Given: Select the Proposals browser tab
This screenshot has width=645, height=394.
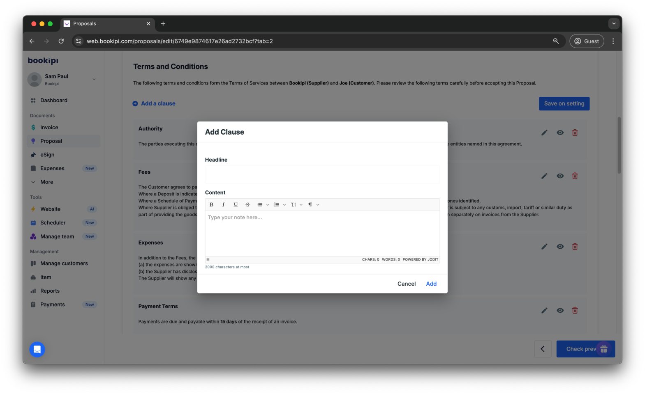Looking at the screenshot, I should coord(108,24).
